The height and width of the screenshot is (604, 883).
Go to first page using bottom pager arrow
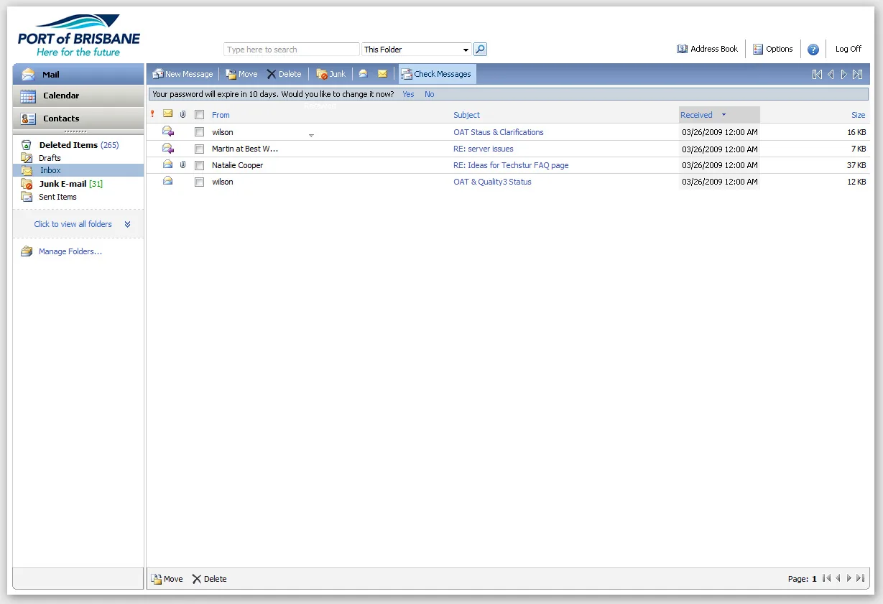click(x=826, y=578)
